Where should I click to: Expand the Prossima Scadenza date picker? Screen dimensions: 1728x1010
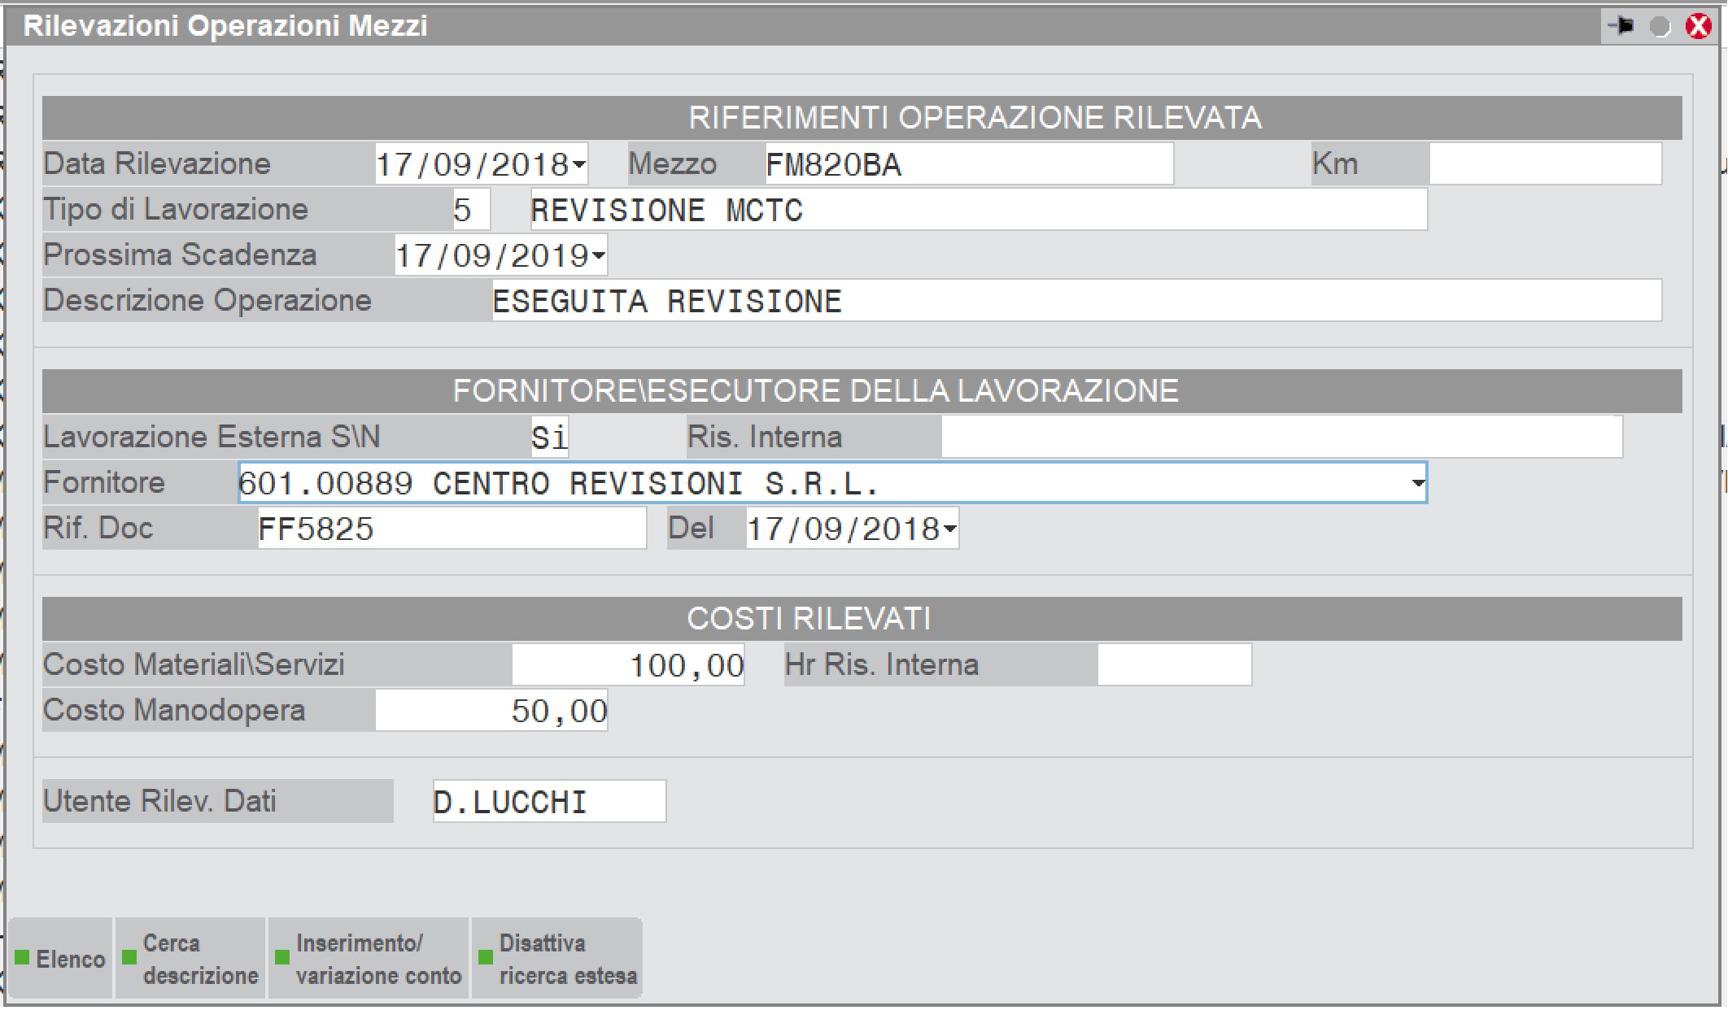pos(599,256)
